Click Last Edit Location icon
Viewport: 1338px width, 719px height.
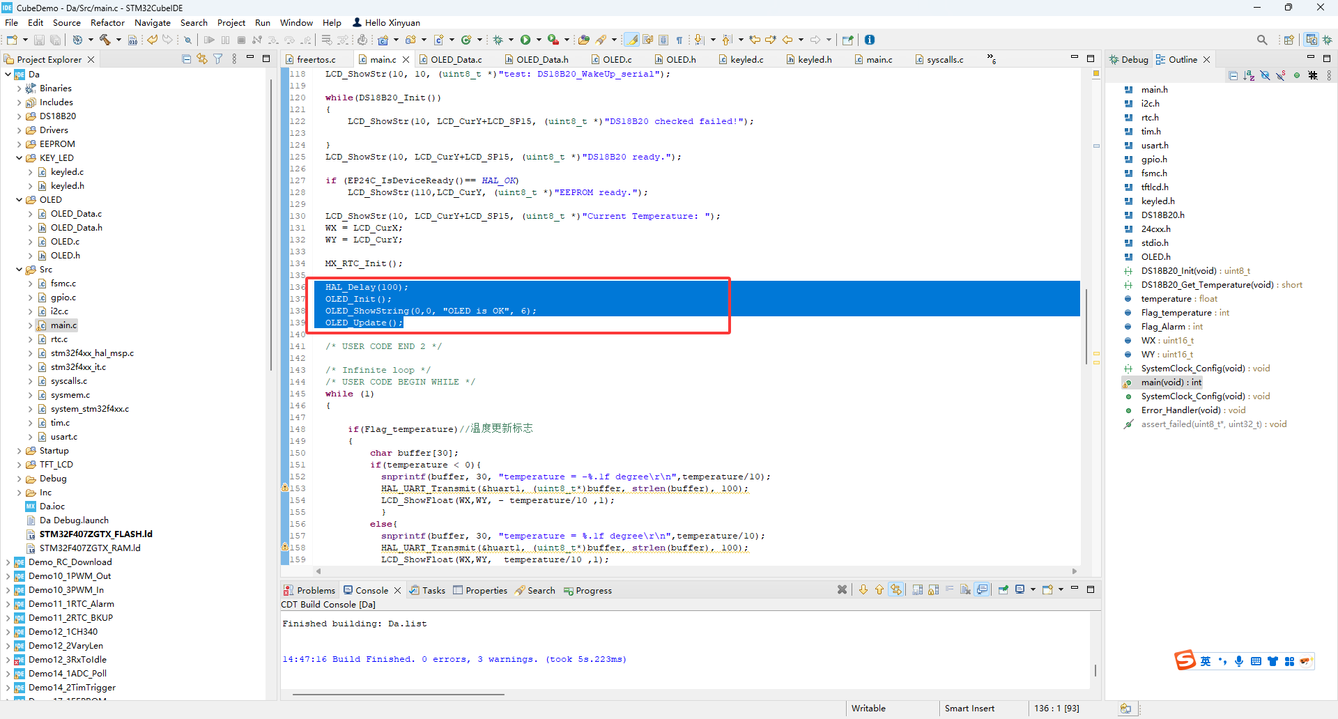click(x=755, y=40)
